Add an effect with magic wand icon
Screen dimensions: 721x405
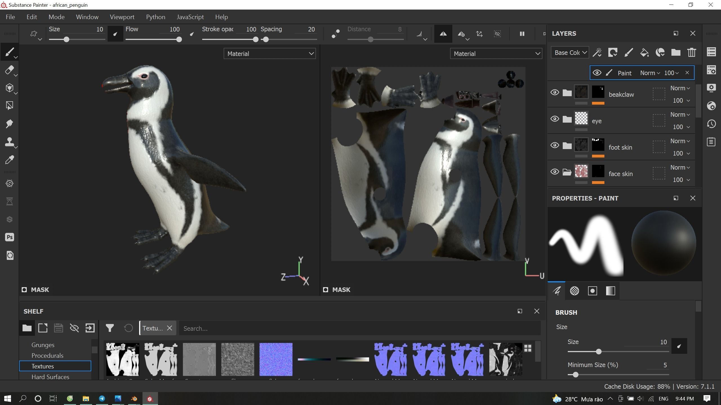(597, 53)
